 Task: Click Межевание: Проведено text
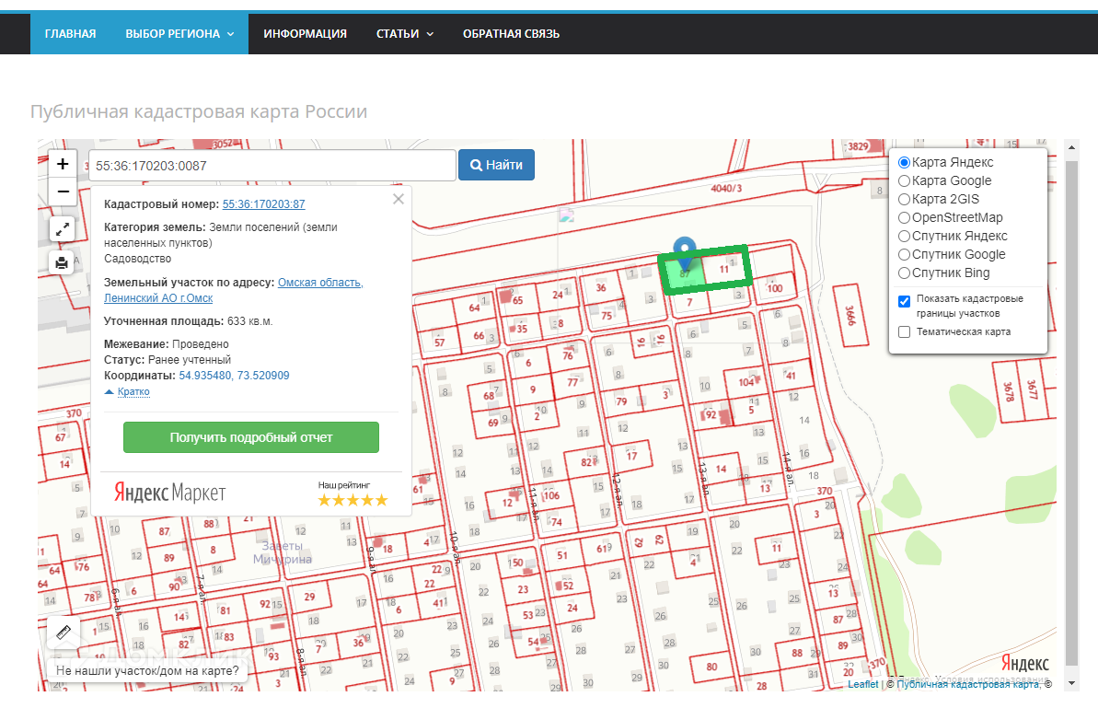pyautogui.click(x=166, y=344)
